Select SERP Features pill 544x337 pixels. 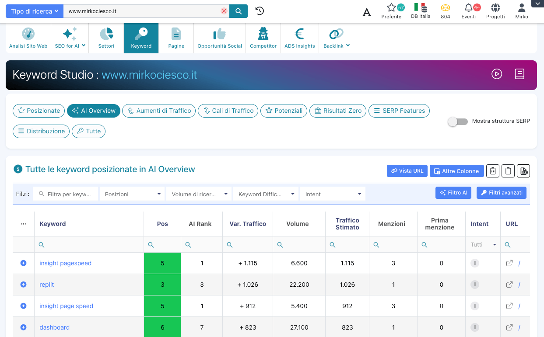(399, 111)
